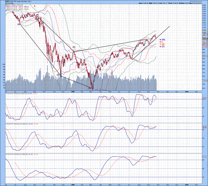The width and height of the screenshot is (208, 186).
Task: Click the purple (A) wave label
Action: coord(19,24)
